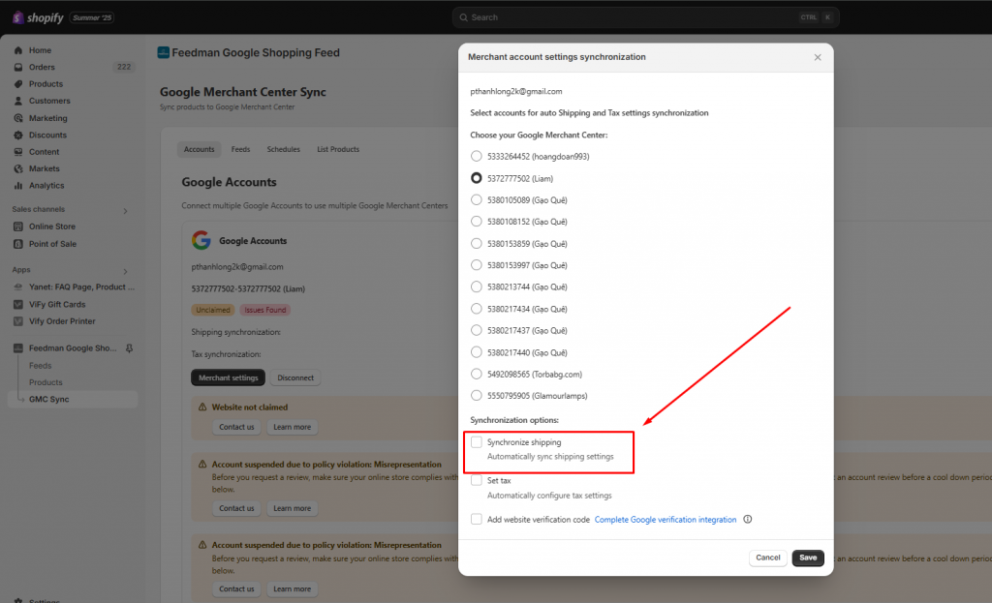The image size is (992, 603).
Task: Open Complete Google verification integration link
Action: tap(666, 520)
